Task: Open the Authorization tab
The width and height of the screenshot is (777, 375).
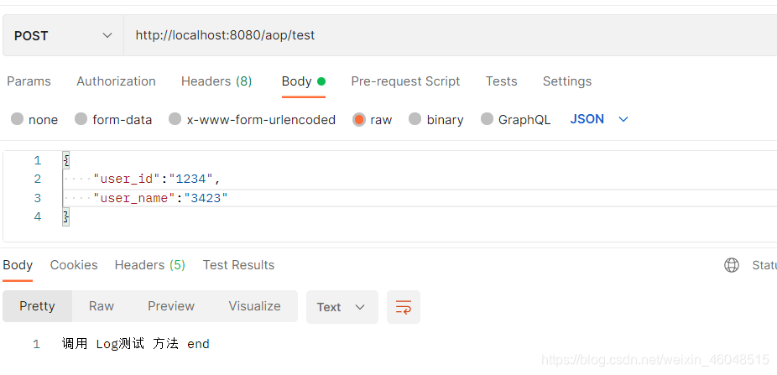Action: click(116, 81)
